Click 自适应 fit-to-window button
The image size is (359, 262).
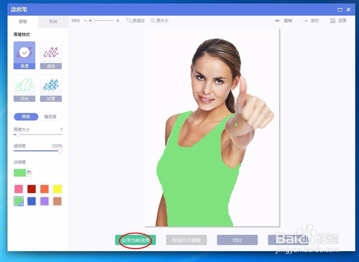coord(136,20)
